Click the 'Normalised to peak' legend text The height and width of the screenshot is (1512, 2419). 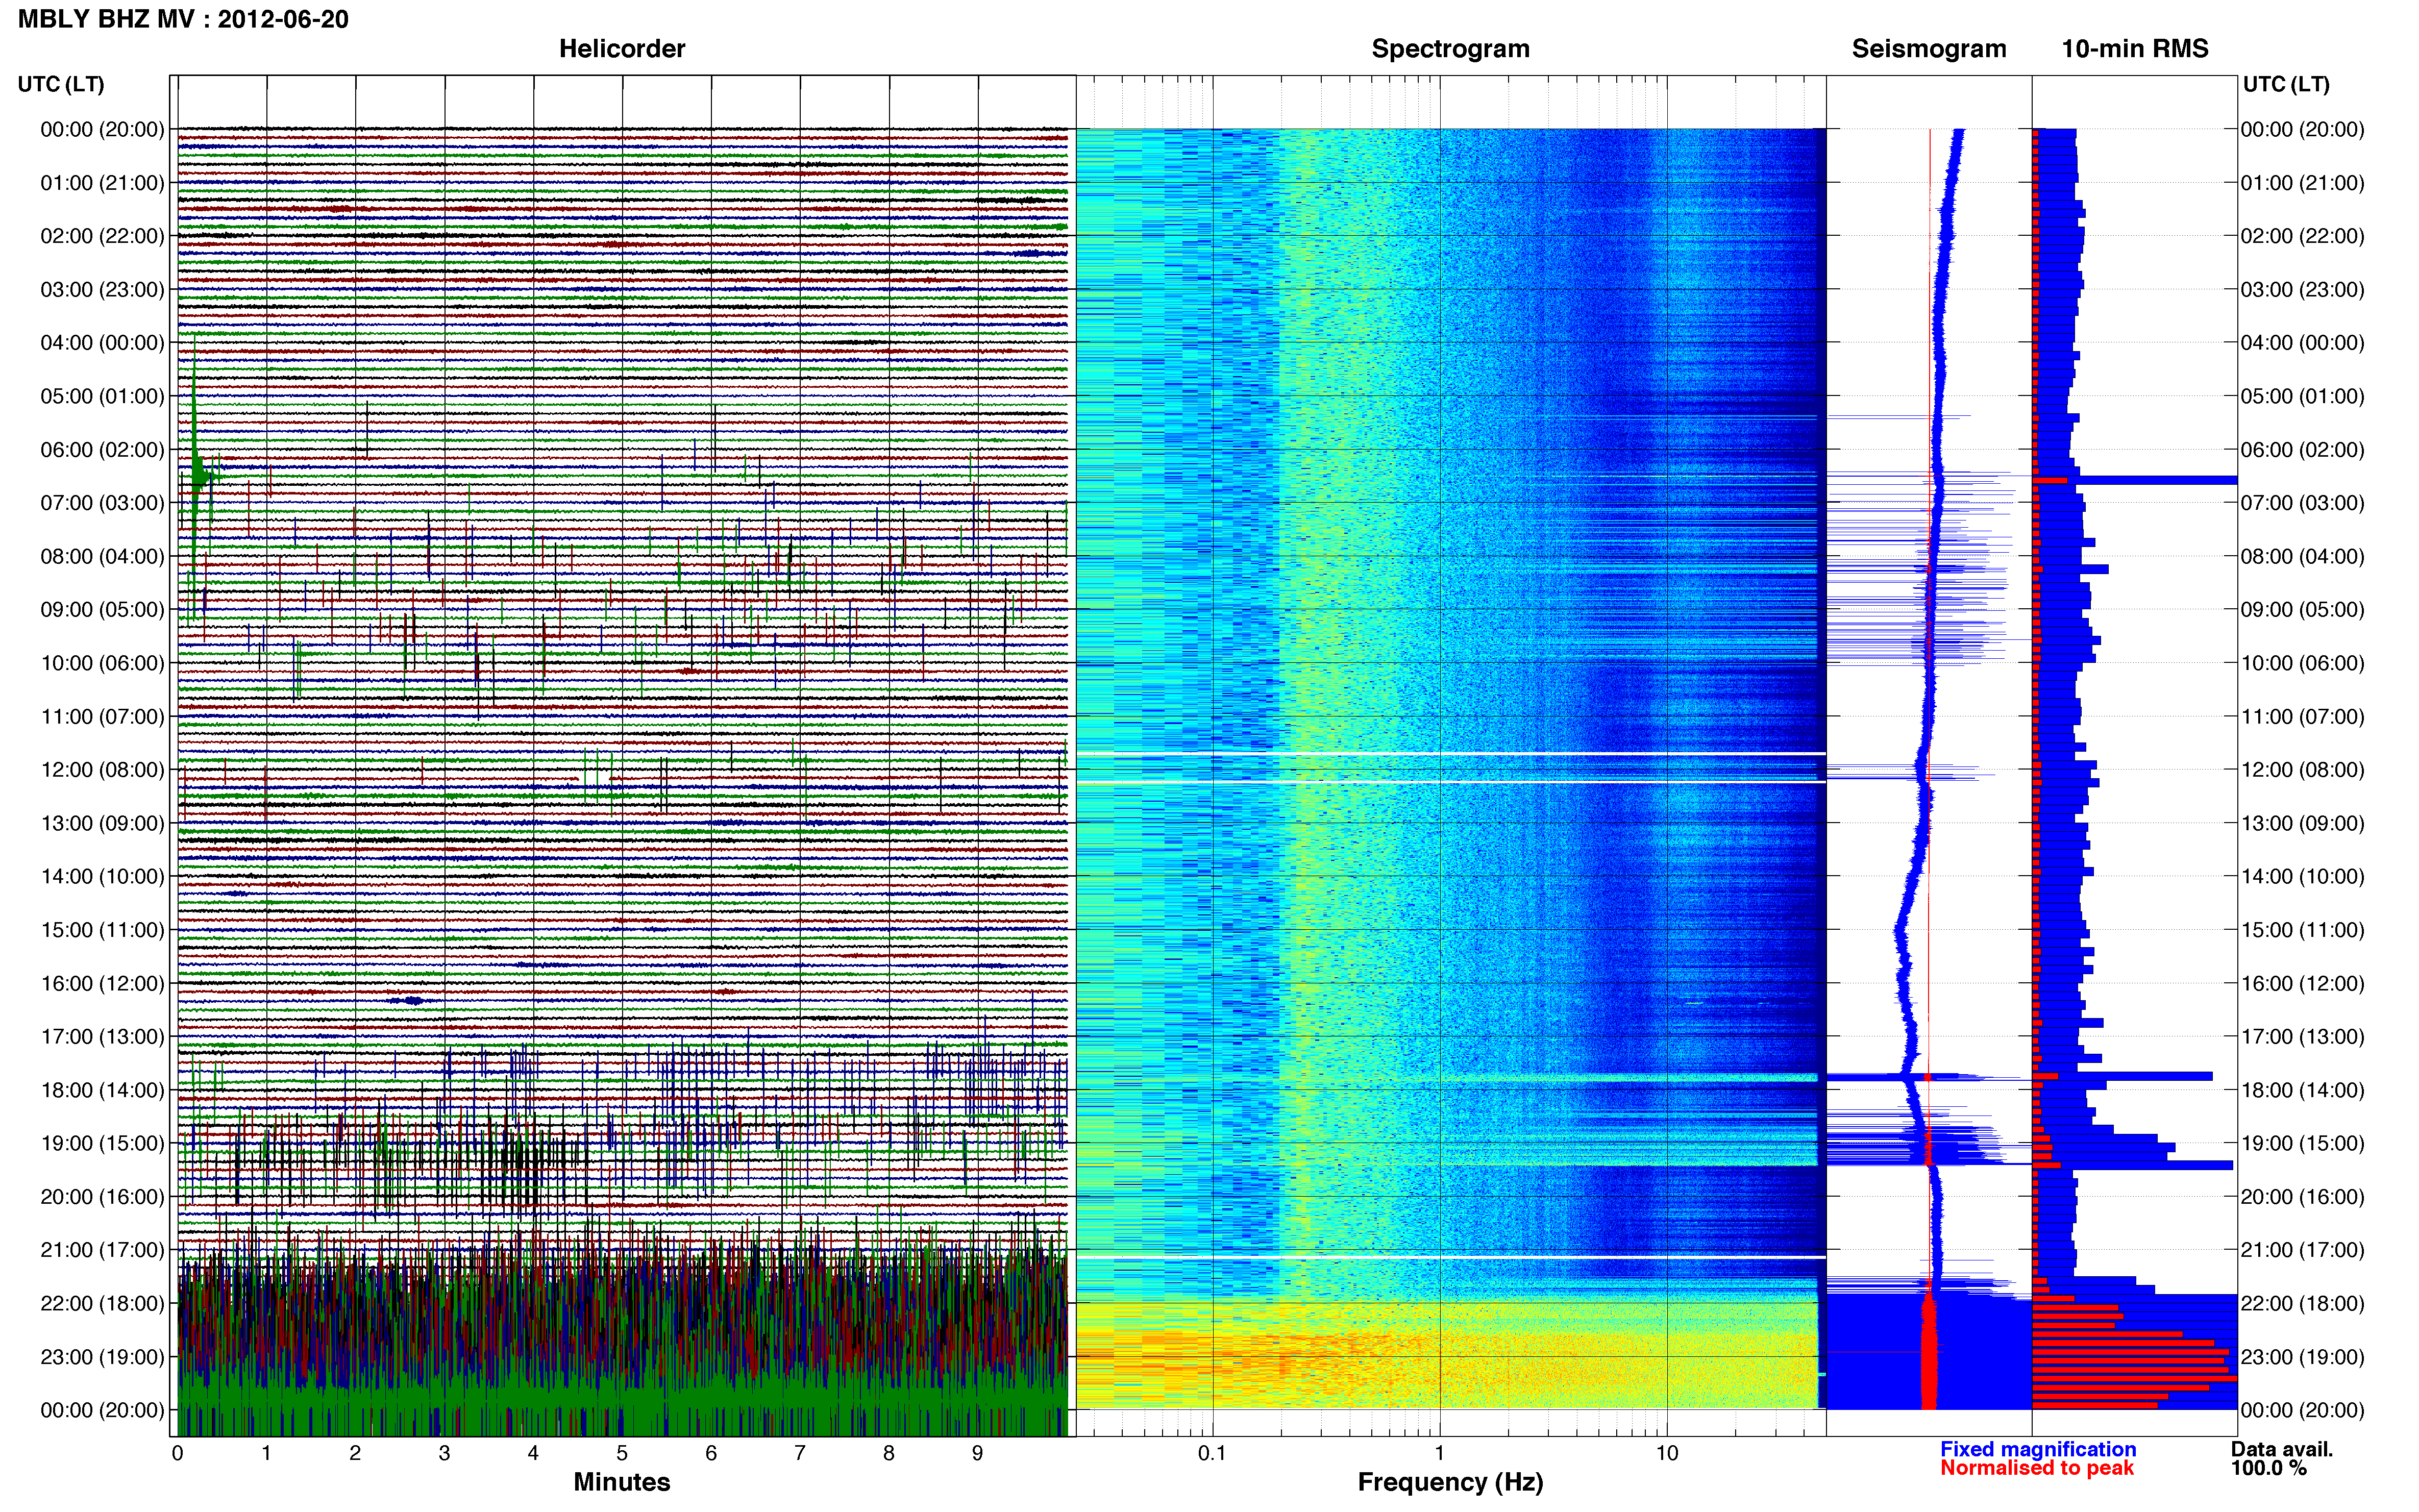pos(2037,1468)
